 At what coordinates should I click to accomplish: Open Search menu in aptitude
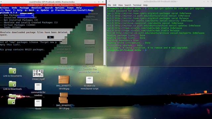pos(49,8)
